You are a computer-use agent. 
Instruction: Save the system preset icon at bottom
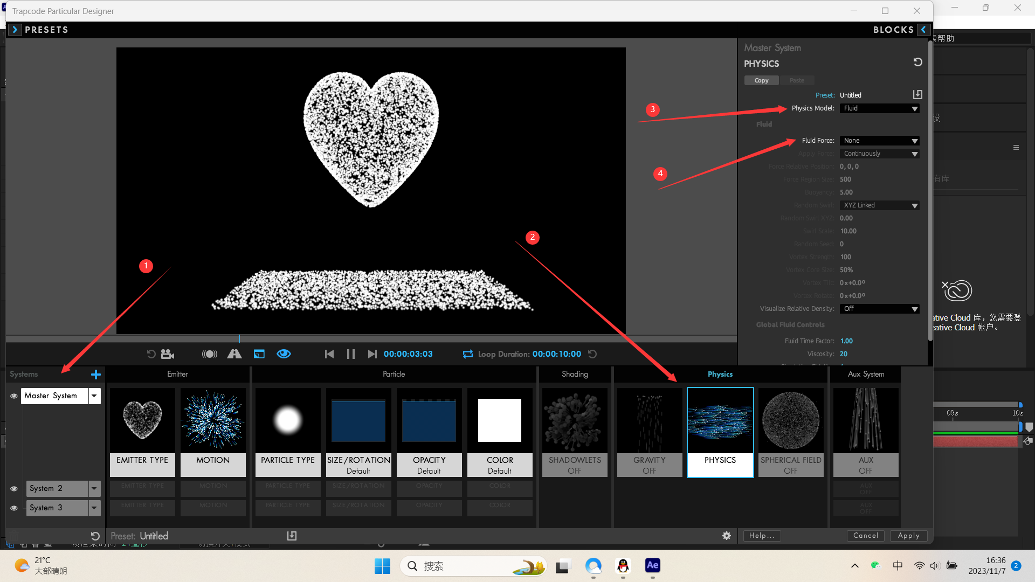click(x=292, y=536)
